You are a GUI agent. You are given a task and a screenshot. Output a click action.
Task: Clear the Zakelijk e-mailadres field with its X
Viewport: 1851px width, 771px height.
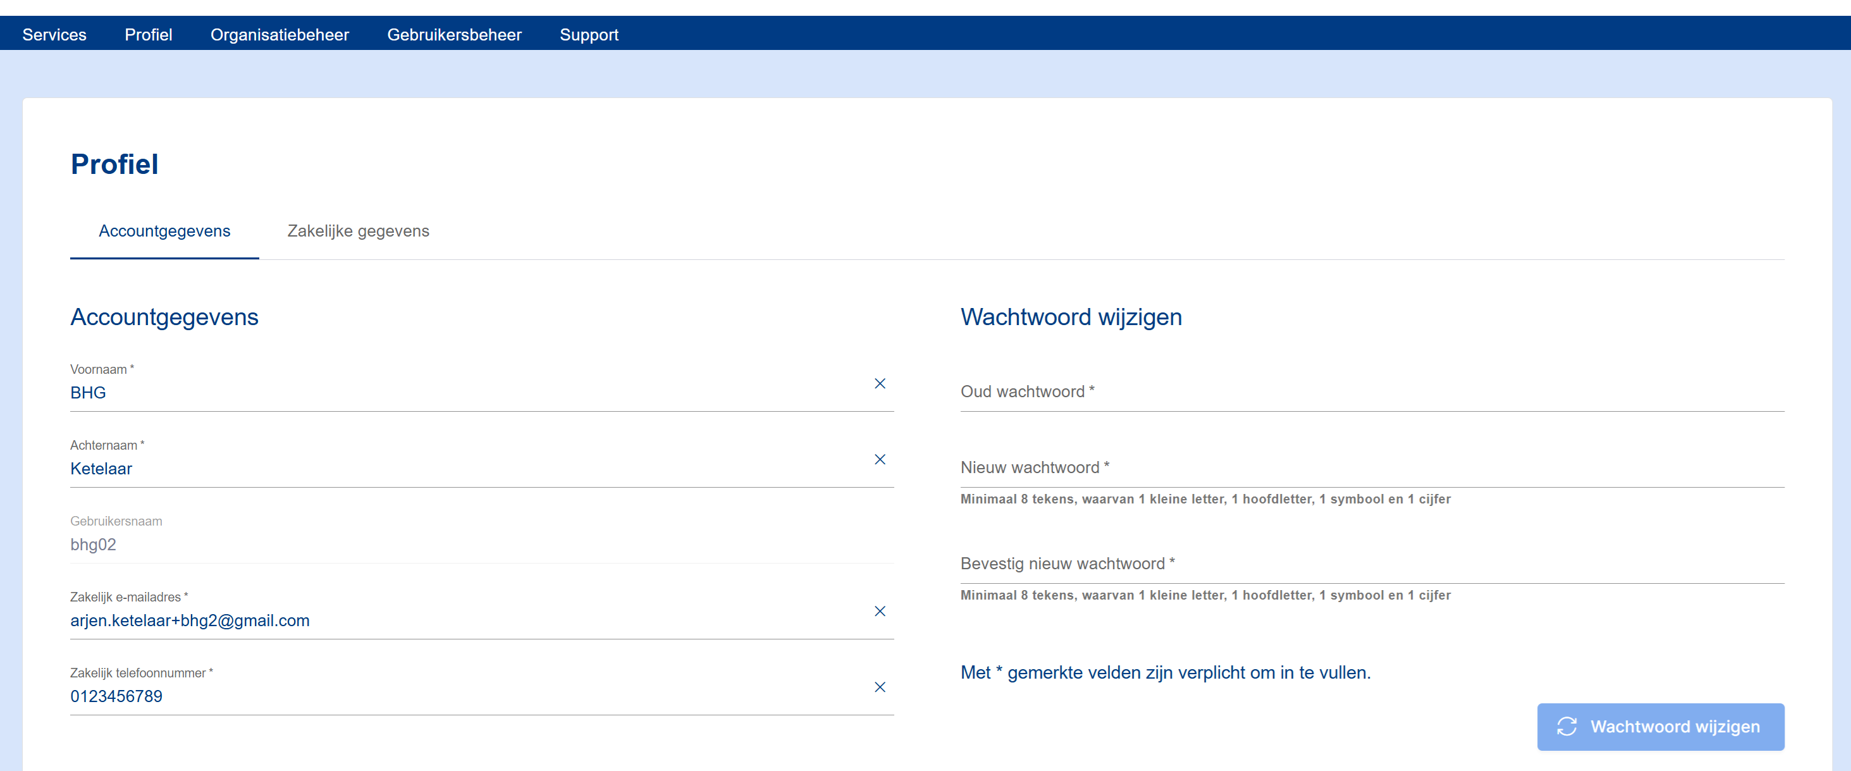[x=880, y=612]
